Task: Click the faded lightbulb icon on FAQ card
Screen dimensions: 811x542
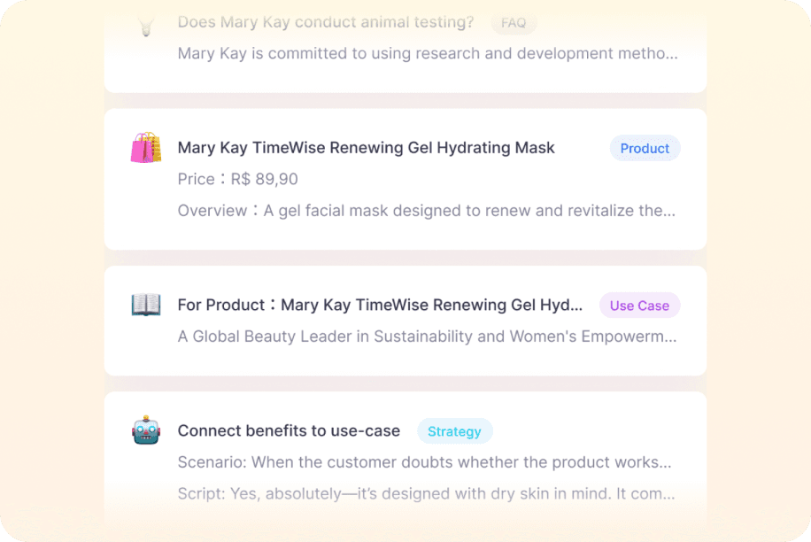Action: 146,26
